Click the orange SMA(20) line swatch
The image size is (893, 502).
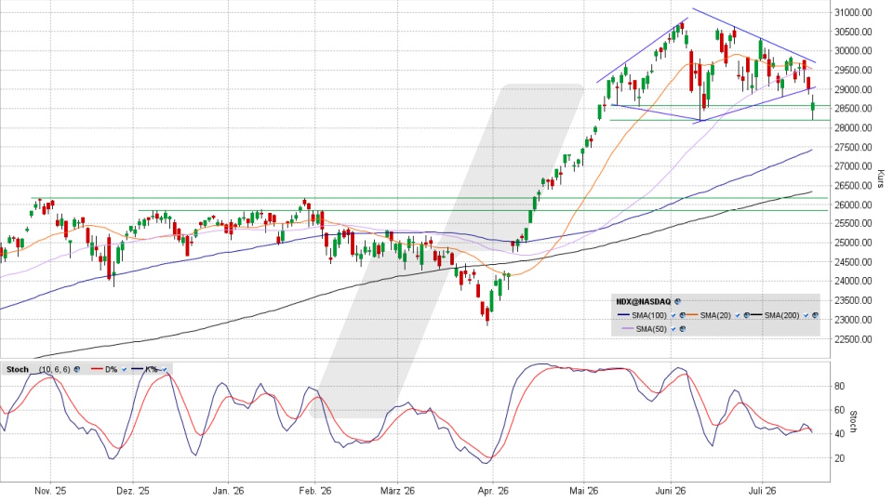tap(692, 315)
